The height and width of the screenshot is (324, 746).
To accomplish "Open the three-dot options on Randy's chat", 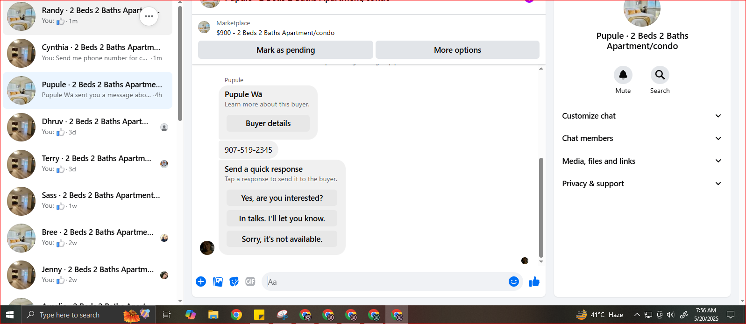I will (149, 16).
